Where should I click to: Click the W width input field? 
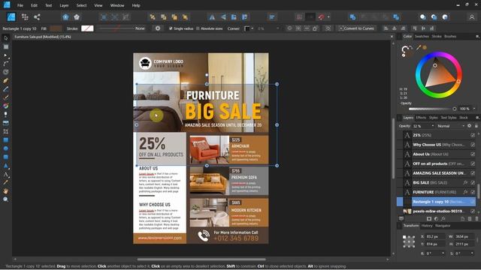[464, 237]
